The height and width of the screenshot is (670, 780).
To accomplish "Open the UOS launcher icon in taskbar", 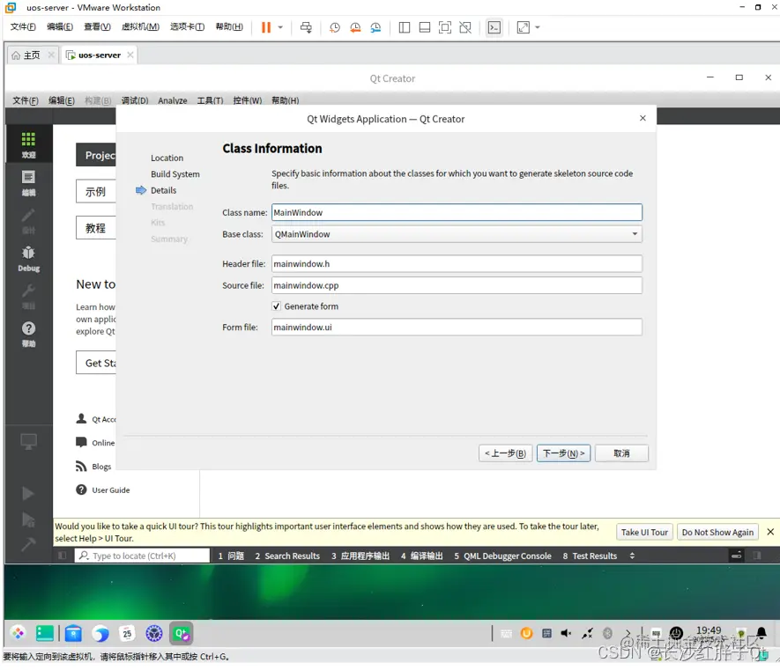I will pos(18,633).
